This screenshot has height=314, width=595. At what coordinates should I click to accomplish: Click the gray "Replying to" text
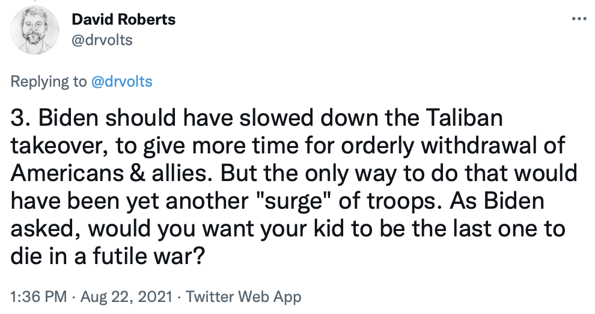pos(49,81)
